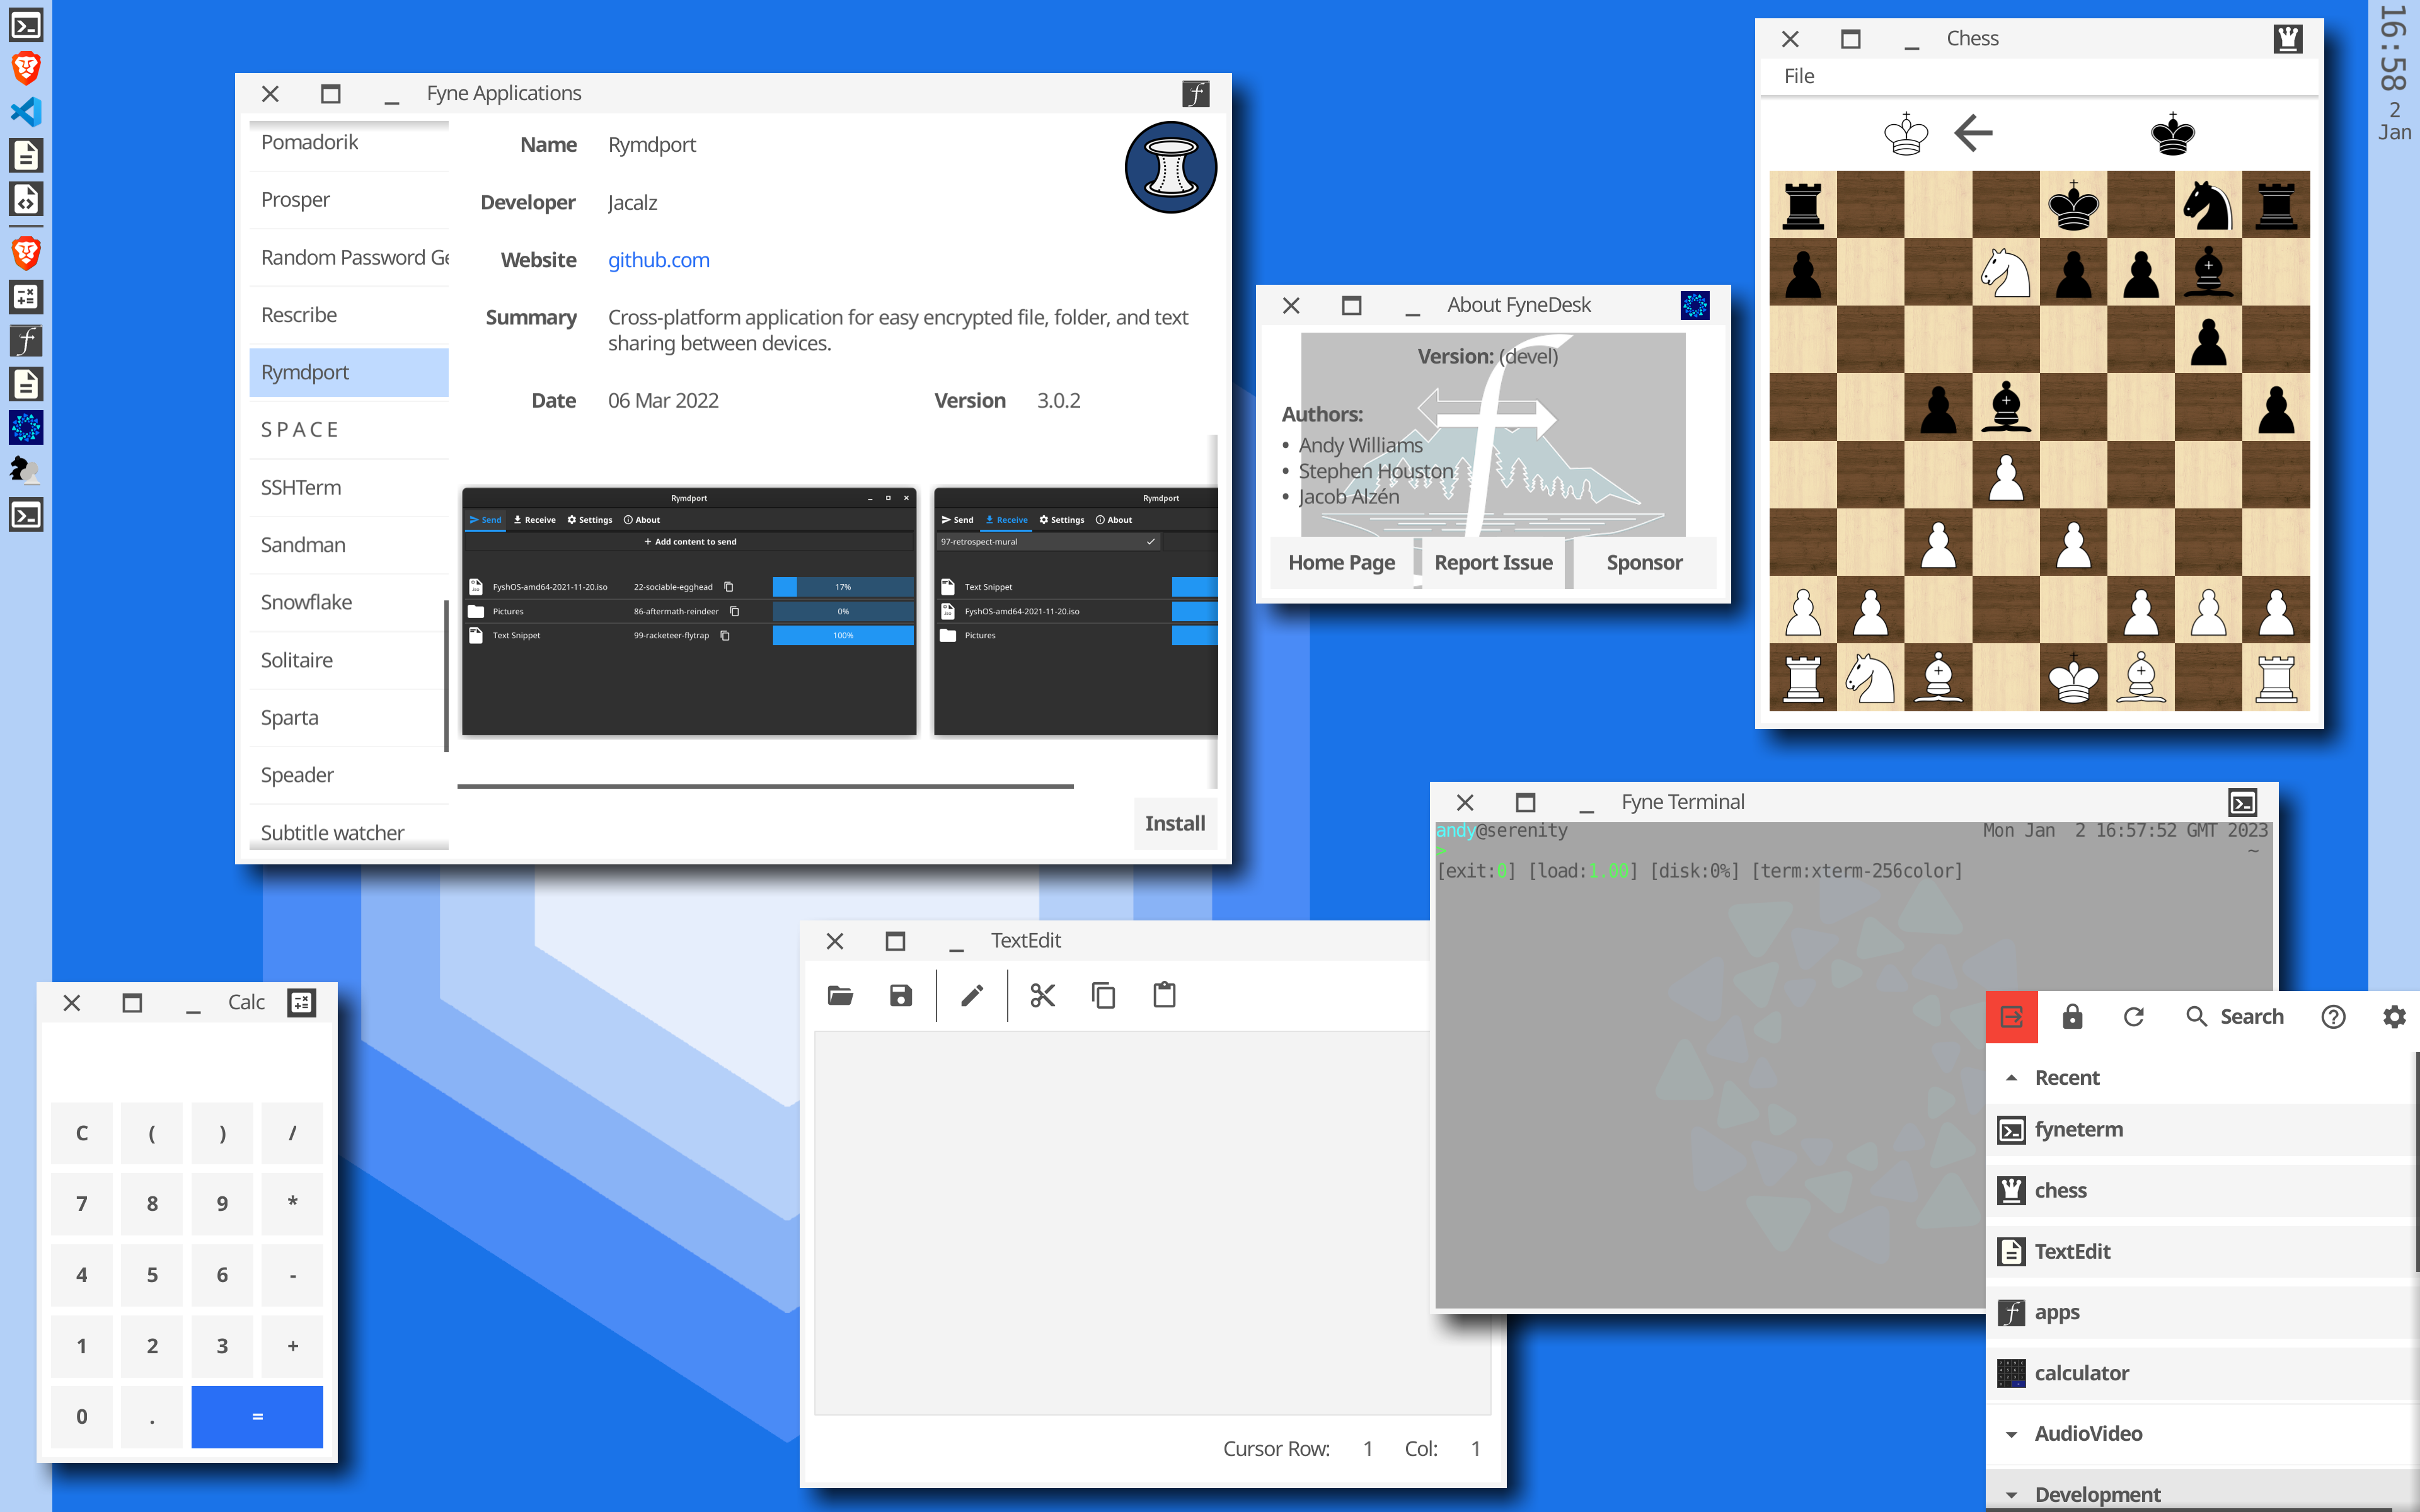Click the horizontal screenshot scrollbar
The image size is (2420, 1512).
pyautogui.click(x=765, y=787)
